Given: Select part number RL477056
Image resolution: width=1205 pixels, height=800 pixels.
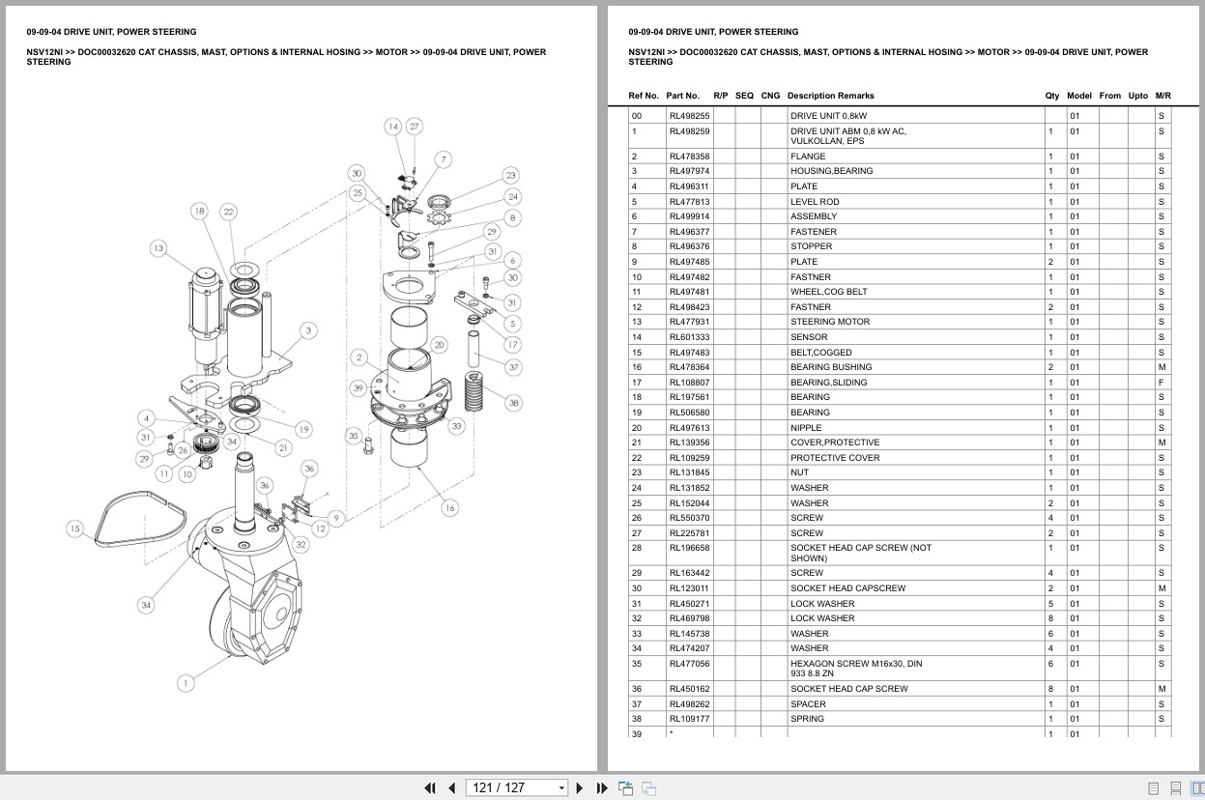Looking at the screenshot, I should 689,664.
